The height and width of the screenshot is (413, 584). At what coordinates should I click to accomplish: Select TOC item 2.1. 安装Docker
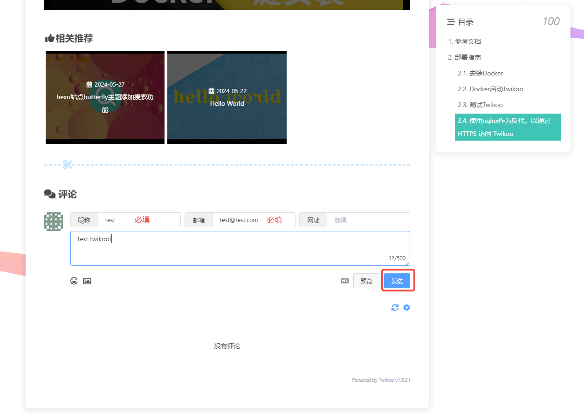(480, 73)
